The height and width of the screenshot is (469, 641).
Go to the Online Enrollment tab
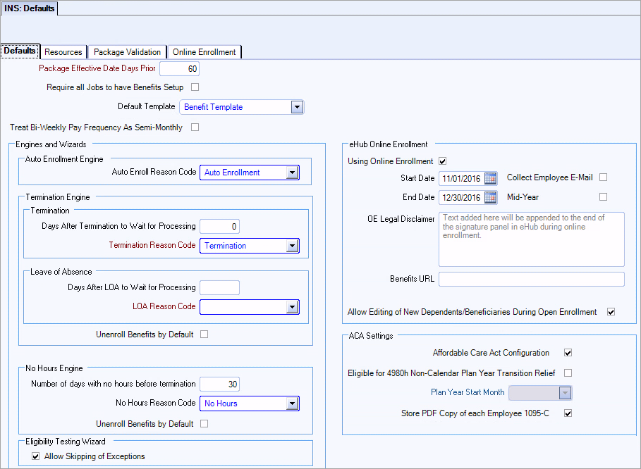[204, 52]
